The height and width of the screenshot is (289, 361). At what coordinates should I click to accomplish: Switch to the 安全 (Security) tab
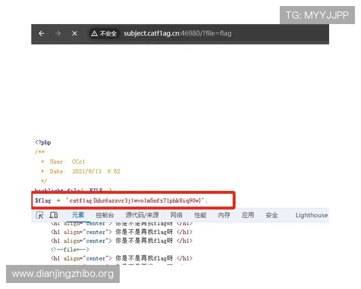[x=271, y=215]
